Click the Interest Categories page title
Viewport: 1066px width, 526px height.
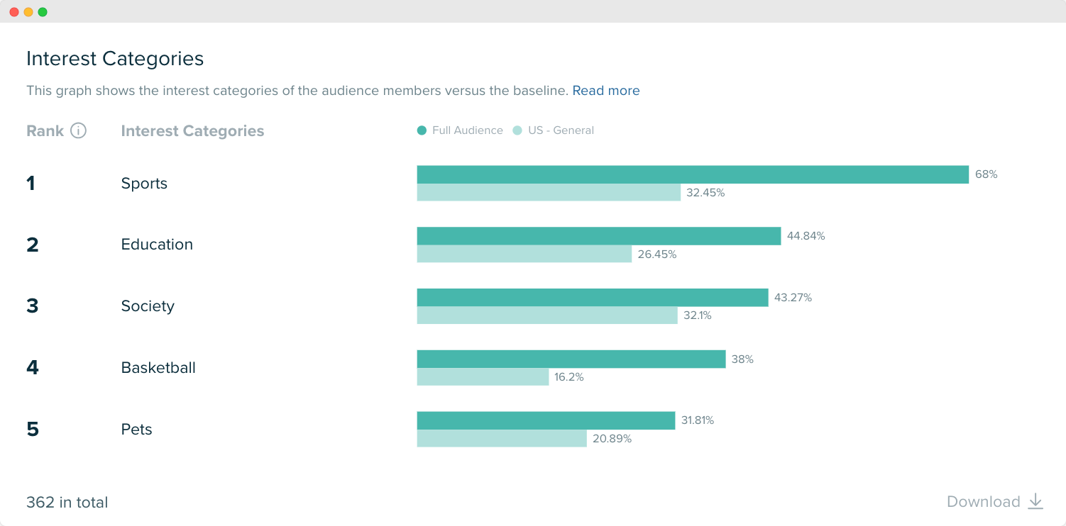115,58
